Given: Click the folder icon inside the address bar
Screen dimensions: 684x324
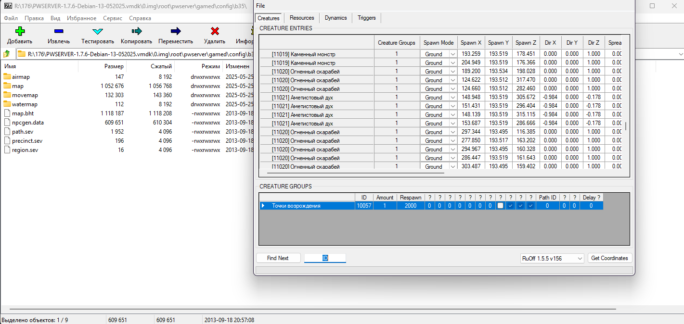Looking at the screenshot, I should pos(22,54).
